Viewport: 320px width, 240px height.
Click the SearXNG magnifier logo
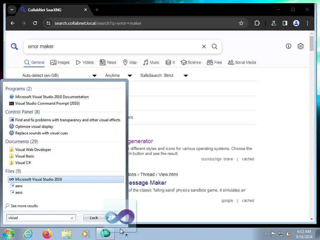coord(14,47)
